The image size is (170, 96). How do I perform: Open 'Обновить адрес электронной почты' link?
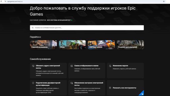pyautogui.click(x=48, y=67)
